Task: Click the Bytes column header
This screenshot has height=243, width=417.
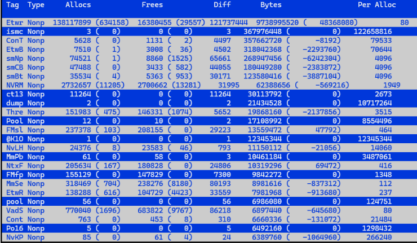Action: click(x=270, y=5)
